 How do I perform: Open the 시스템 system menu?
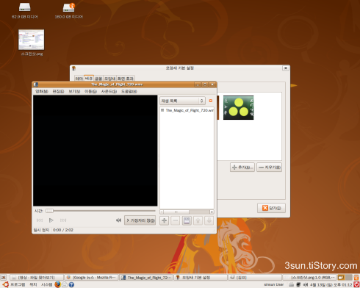point(46,284)
